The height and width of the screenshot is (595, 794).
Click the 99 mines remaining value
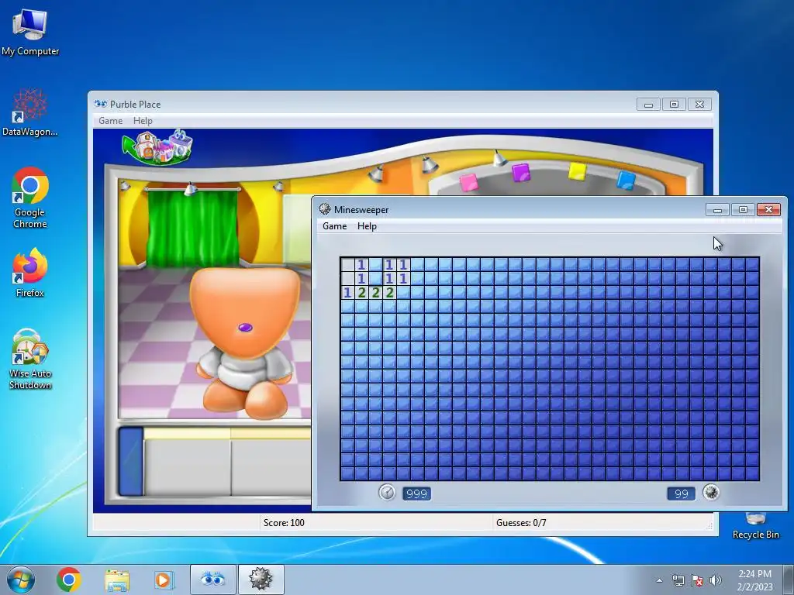pyautogui.click(x=681, y=494)
